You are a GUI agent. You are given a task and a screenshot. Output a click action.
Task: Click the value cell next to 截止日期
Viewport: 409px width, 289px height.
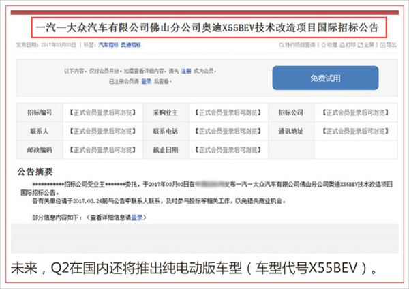pyautogui.click(x=228, y=150)
